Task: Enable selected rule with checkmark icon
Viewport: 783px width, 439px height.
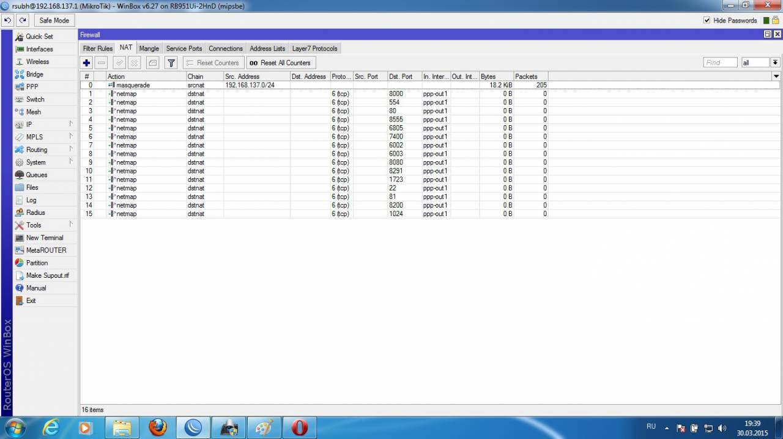Action: pyautogui.click(x=119, y=62)
